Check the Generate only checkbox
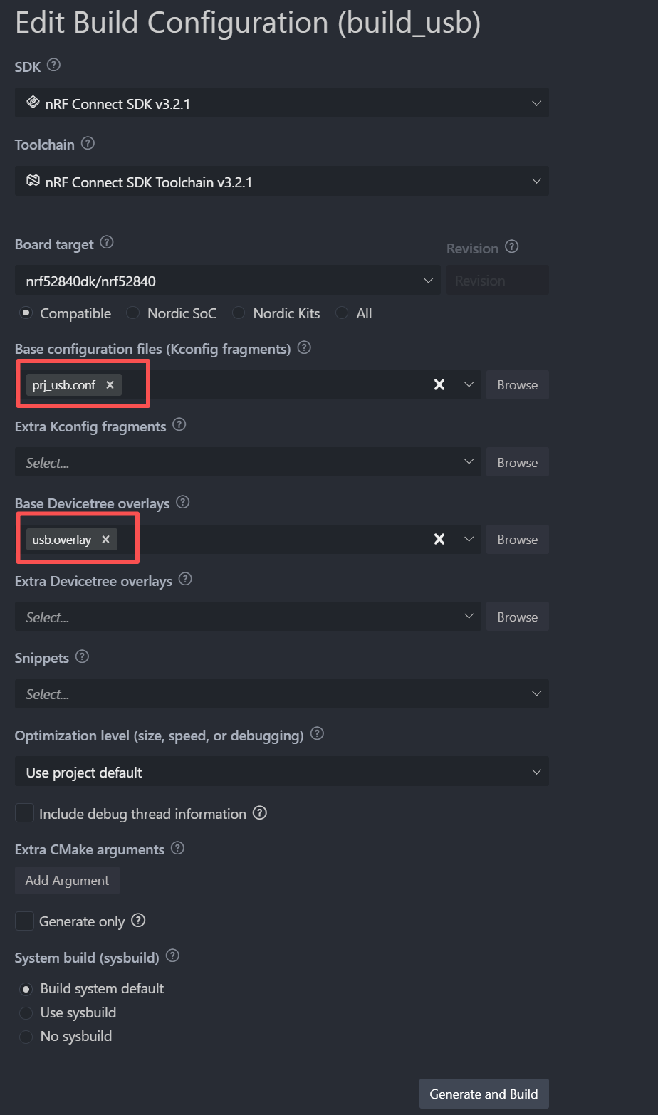The height and width of the screenshot is (1115, 658). point(25,921)
